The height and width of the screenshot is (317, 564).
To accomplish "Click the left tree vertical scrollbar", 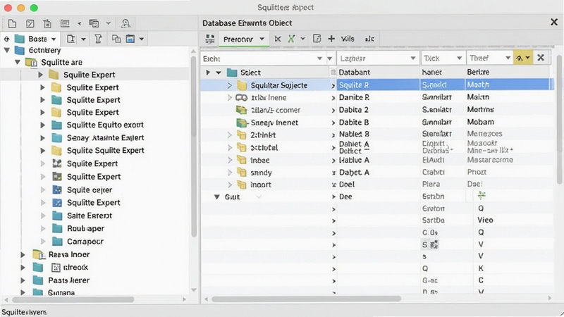I will 193,147.
